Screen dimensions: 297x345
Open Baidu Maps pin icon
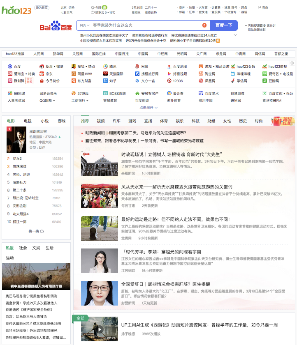click(x=169, y=67)
